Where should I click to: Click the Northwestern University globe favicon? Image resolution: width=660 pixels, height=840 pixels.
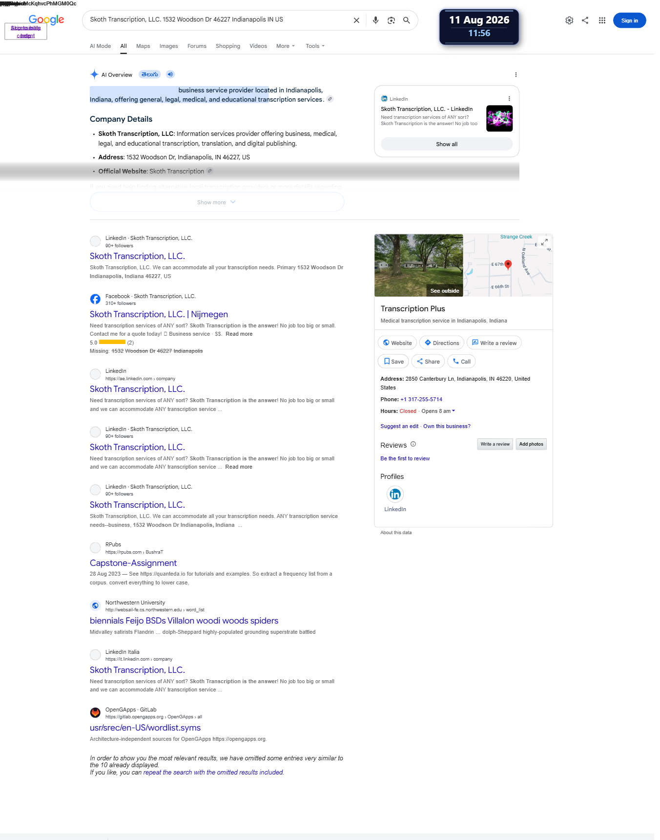(x=95, y=605)
